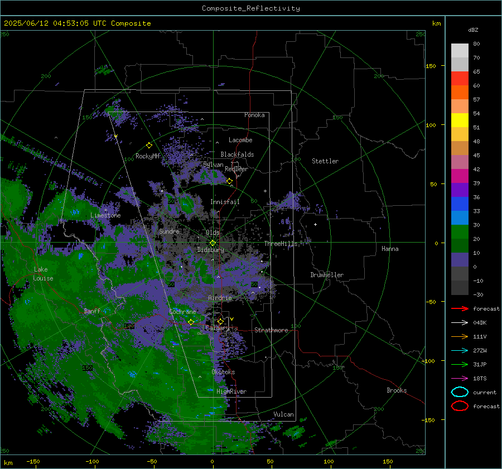Viewport: 502px width, 469px height.
Task: Click the Blackfalds city label
Action: 237,154
